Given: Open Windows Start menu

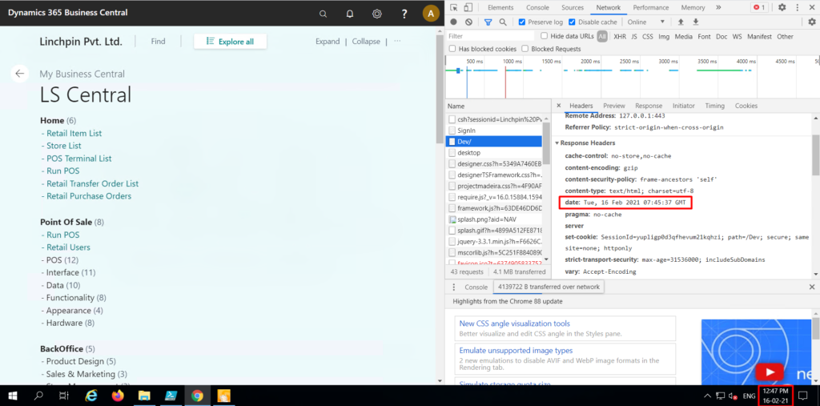Looking at the screenshot, I should [12, 396].
